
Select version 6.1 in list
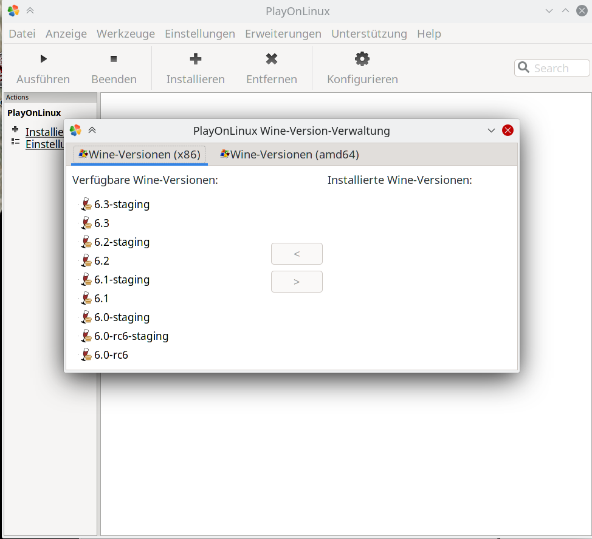pyautogui.click(x=101, y=299)
